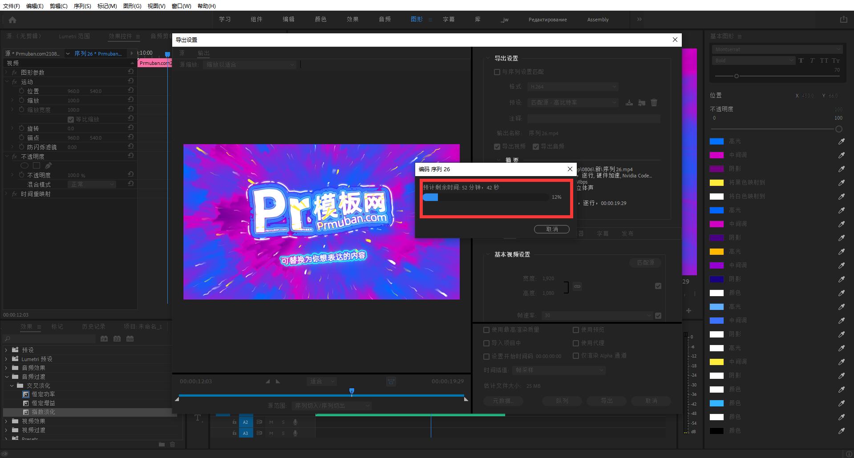Collapse the 不透明度 section

6,156
